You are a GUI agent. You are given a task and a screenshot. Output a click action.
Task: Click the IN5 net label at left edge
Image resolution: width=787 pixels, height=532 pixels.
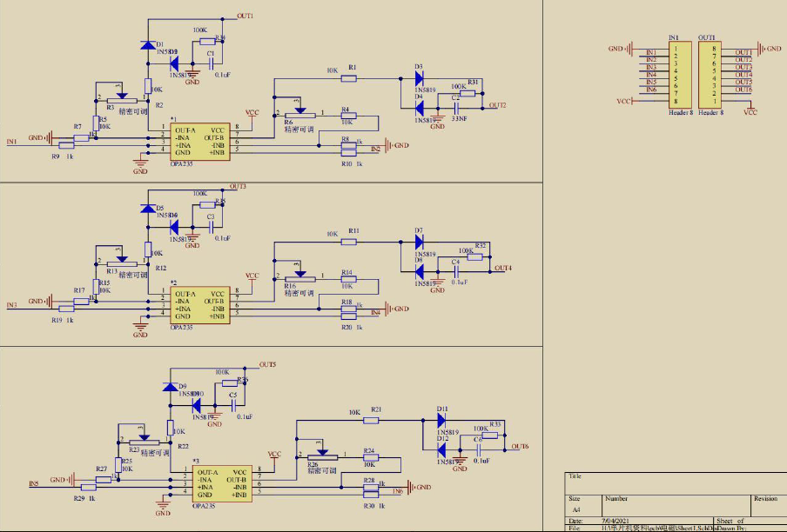point(34,484)
